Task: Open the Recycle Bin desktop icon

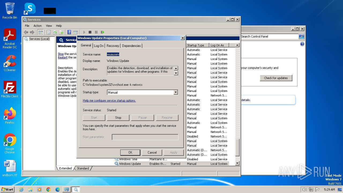Action: 10,11
